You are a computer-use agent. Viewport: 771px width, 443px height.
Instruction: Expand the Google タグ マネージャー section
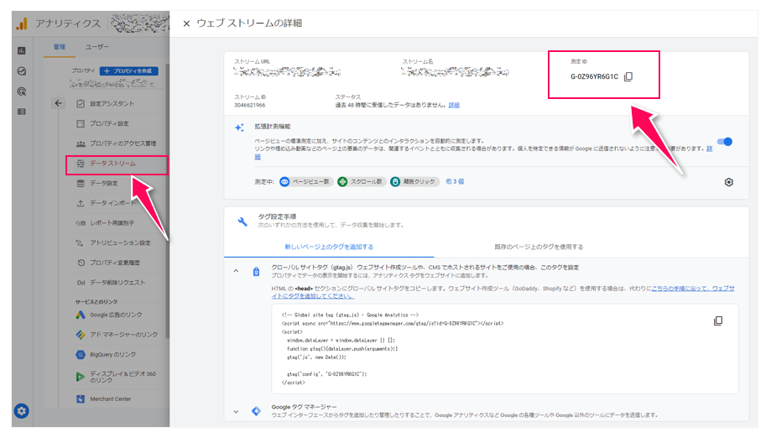click(236, 411)
